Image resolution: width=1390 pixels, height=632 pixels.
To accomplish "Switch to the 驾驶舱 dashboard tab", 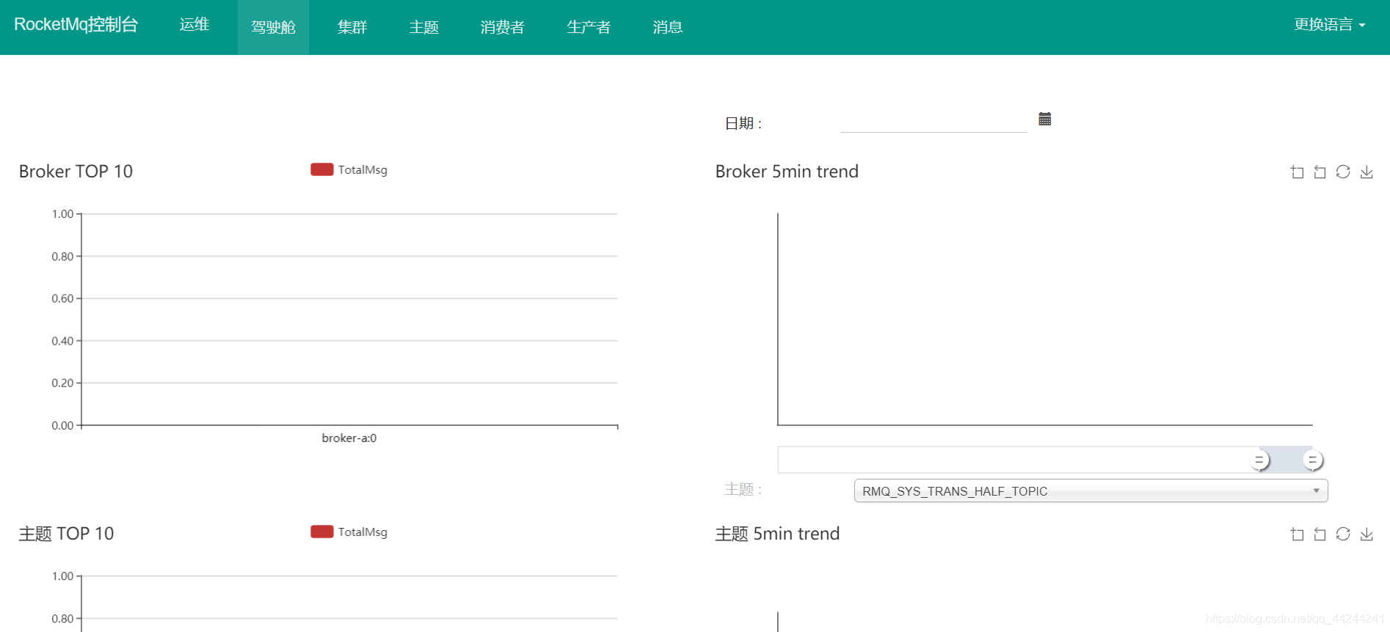I will 273,27.
